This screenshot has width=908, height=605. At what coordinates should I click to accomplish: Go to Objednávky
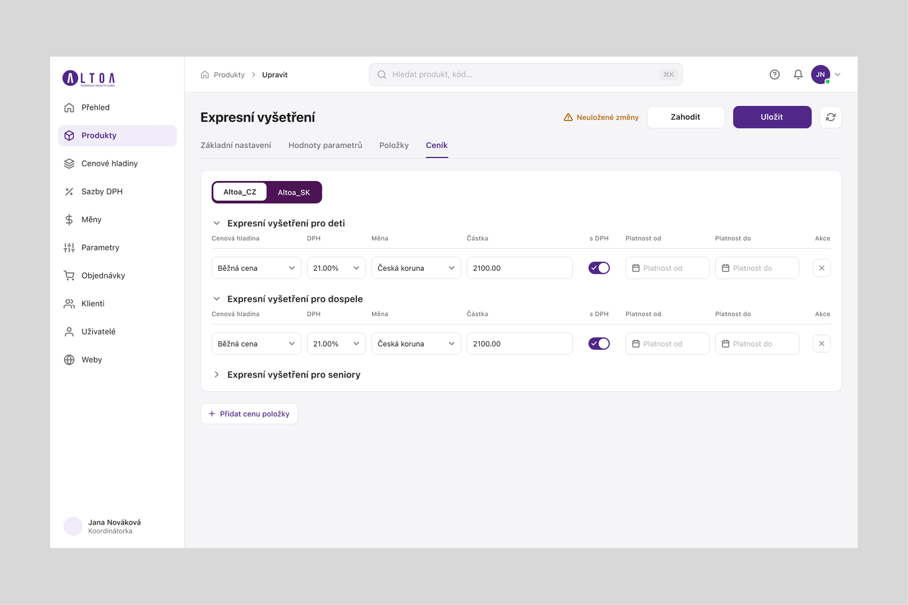tap(117, 276)
